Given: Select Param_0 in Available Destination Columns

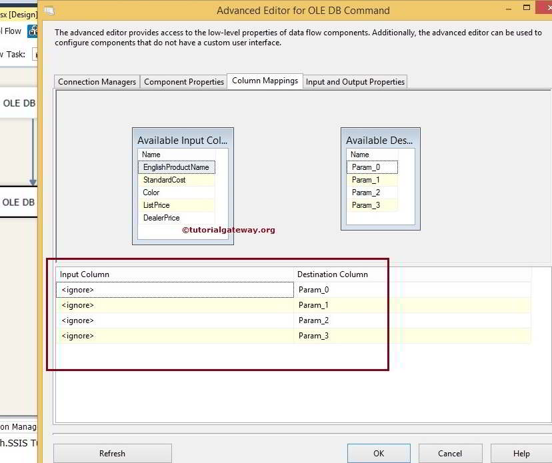Looking at the screenshot, I should 372,167.
